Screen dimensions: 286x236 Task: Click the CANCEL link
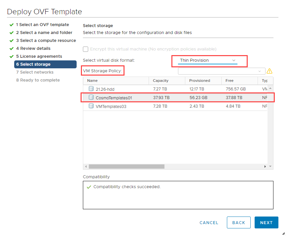point(209,222)
